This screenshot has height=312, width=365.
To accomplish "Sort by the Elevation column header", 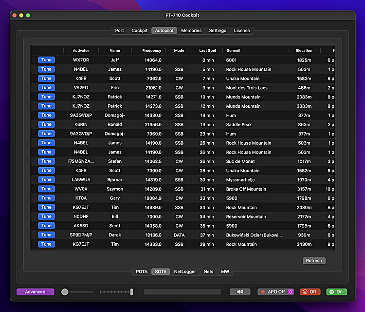I will (304, 50).
